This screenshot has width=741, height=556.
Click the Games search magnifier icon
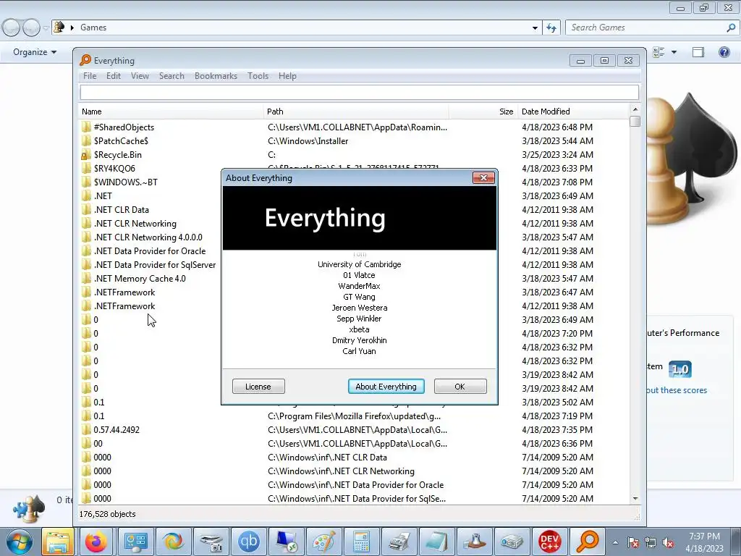click(731, 28)
